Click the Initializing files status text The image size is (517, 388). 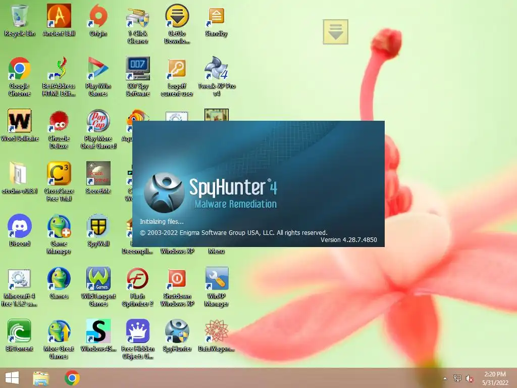click(162, 222)
